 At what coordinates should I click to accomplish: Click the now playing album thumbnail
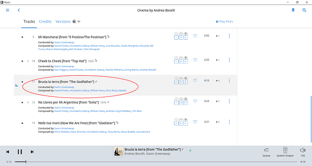tap(118, 151)
